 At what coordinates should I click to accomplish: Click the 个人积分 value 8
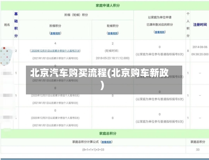(x=188, y=51)
